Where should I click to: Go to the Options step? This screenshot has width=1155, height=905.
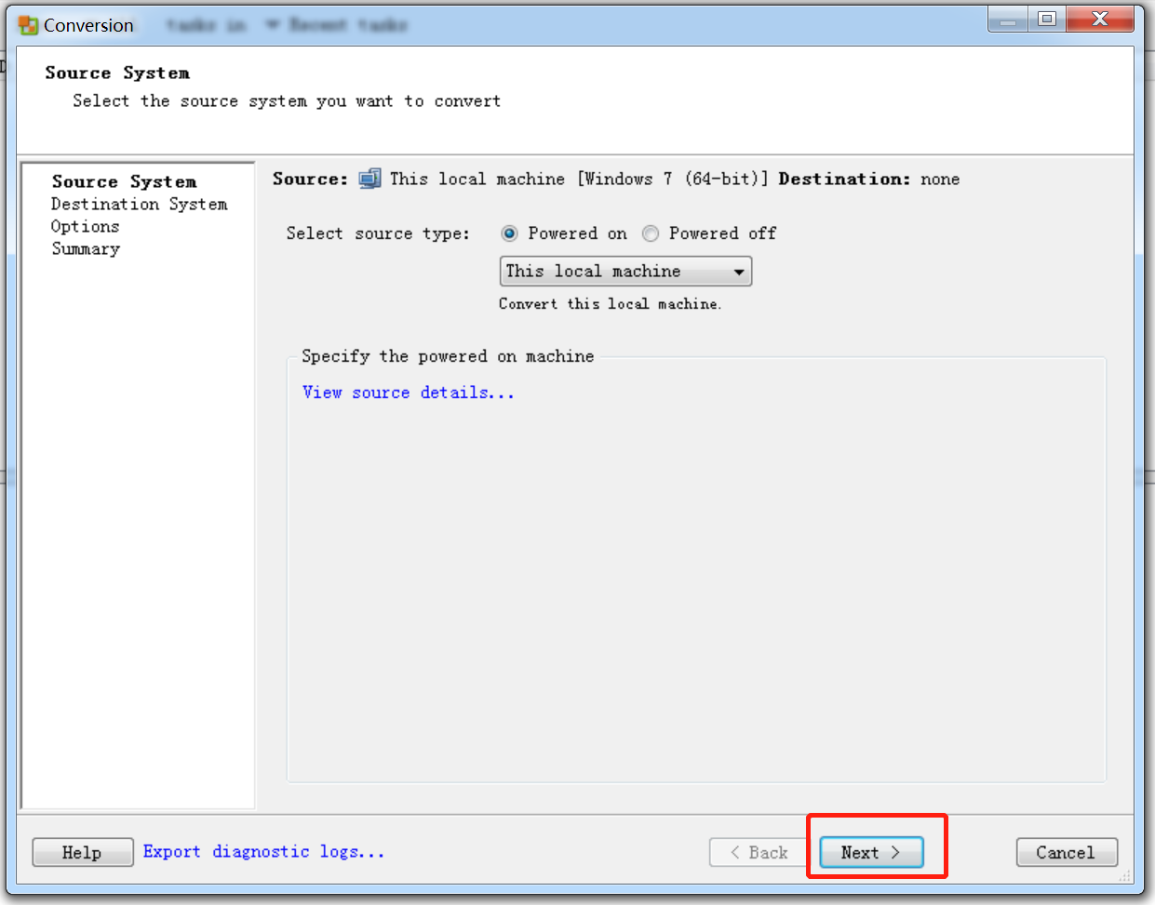86,226
